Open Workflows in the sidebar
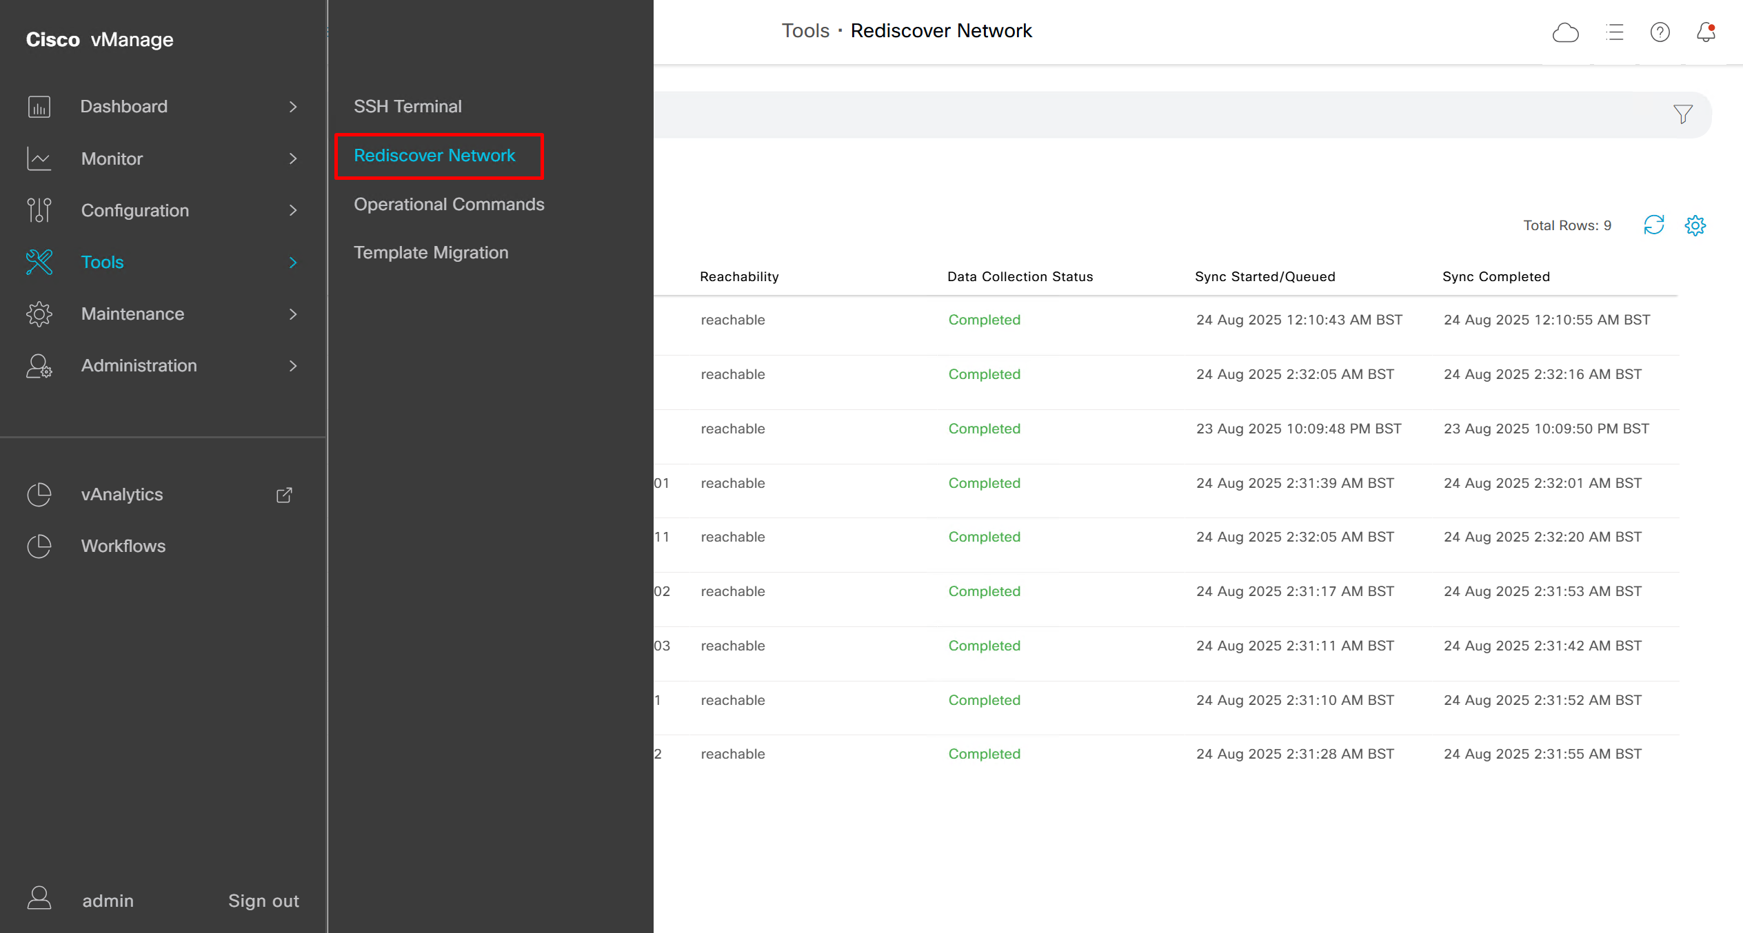1743x933 pixels. tap(123, 546)
